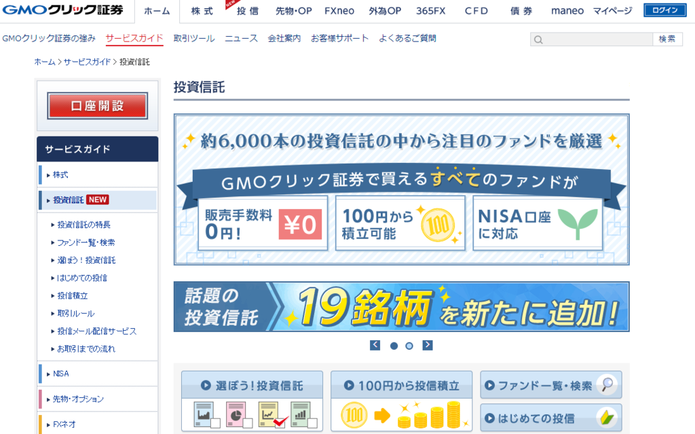Go to マイページ
Image resolution: width=695 pixels, height=434 pixels.
tap(613, 11)
